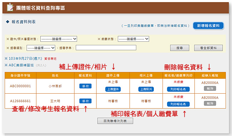Image resolution: width=232 pixels, height=136 pixels.
Task: Click the clipboard icon in header
Action: [x=10, y=7]
